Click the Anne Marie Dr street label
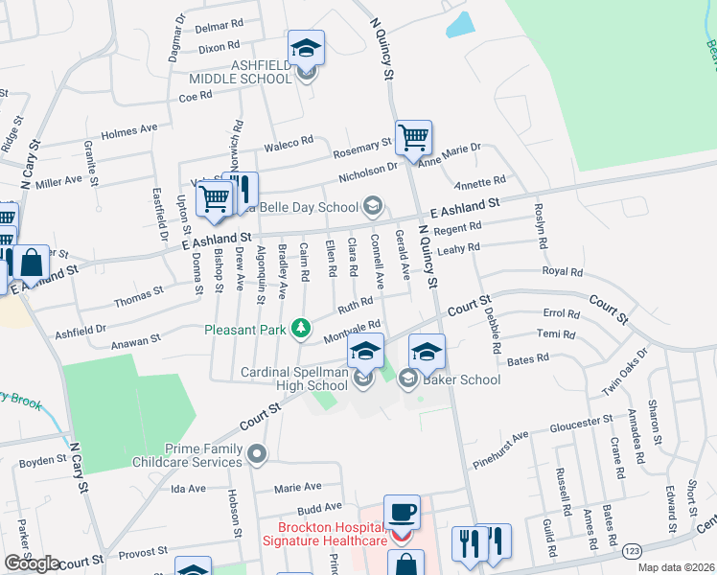This screenshot has height=575, width=717. 450,154
